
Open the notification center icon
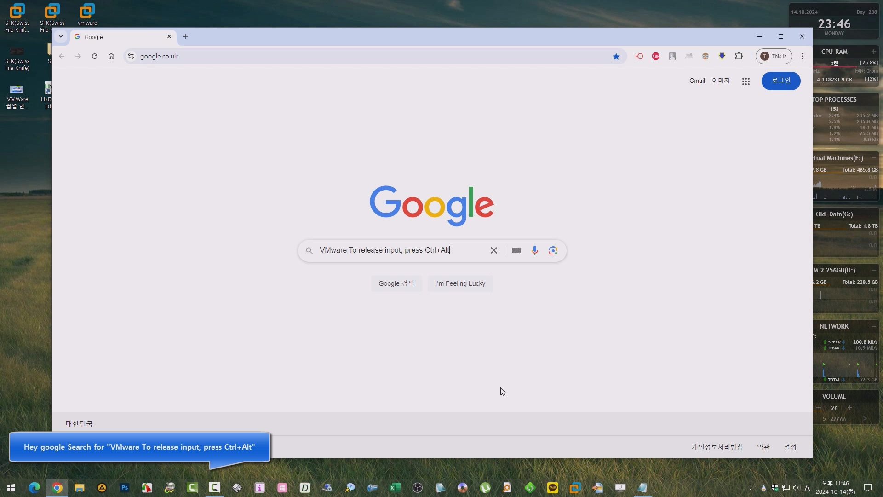[x=868, y=488]
